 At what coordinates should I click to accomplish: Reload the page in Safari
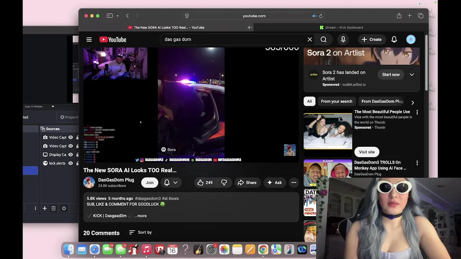pos(321,16)
